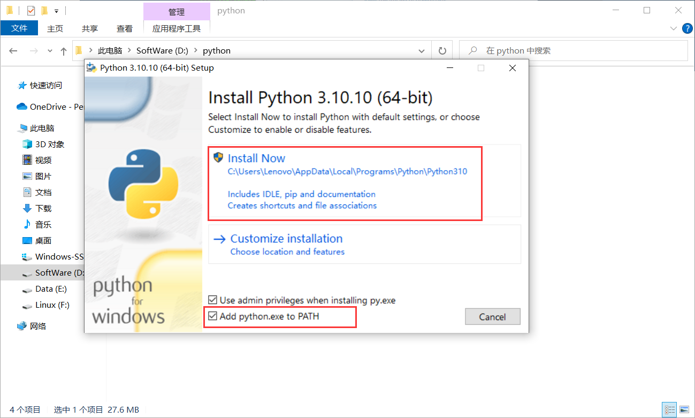Cancel the Python setup

point(492,317)
